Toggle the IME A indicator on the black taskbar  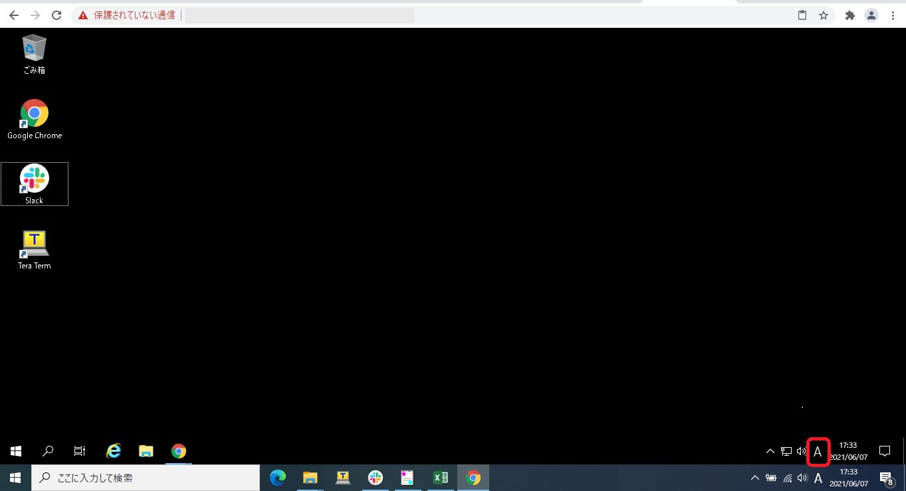pyautogui.click(x=818, y=452)
